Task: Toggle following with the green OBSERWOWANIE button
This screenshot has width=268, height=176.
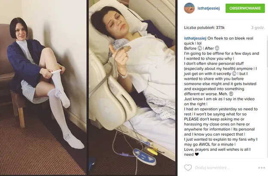Action: 245,8
